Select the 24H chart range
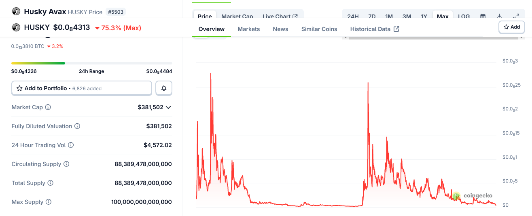The image size is (532, 216). coord(353,17)
